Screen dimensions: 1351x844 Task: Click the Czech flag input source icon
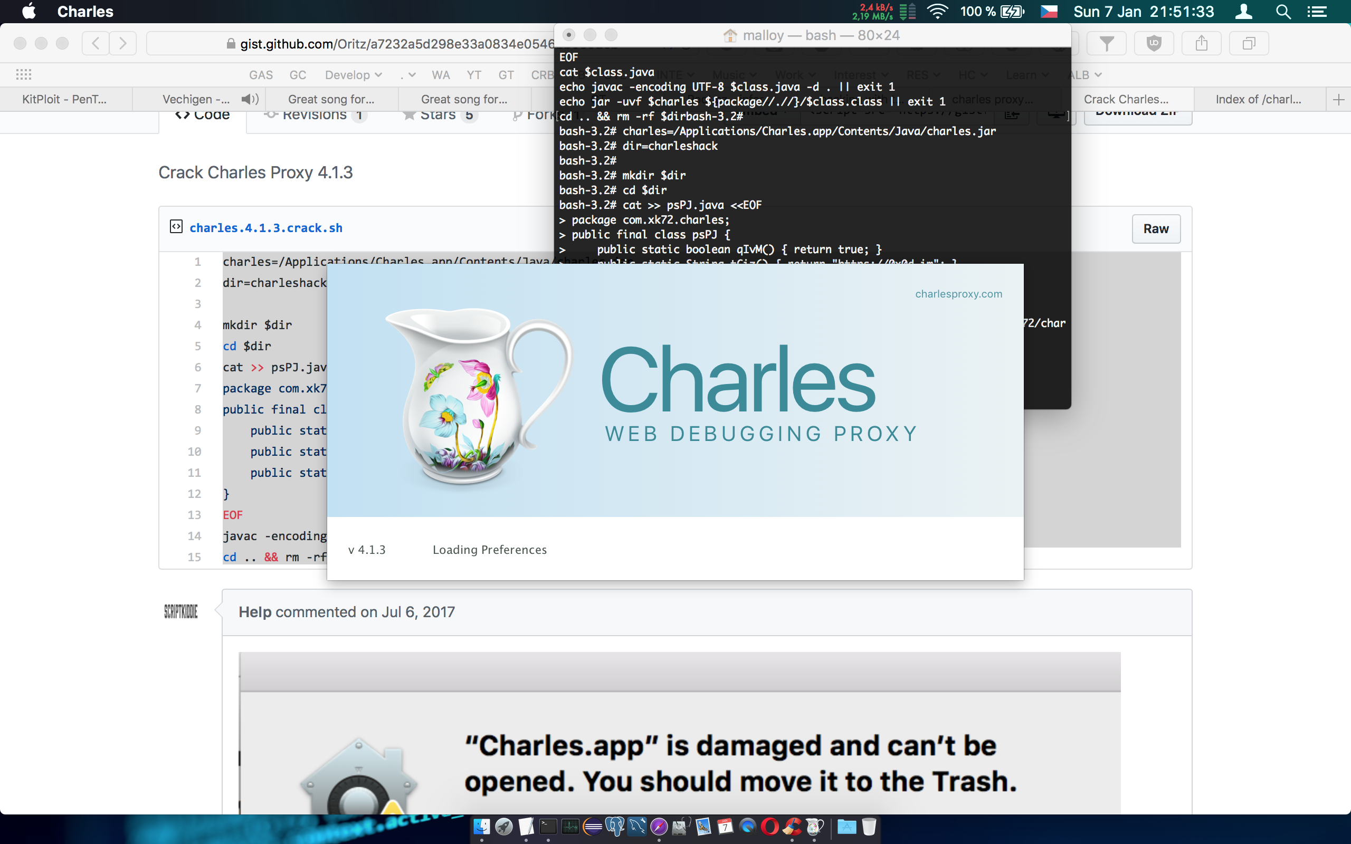tap(1049, 12)
